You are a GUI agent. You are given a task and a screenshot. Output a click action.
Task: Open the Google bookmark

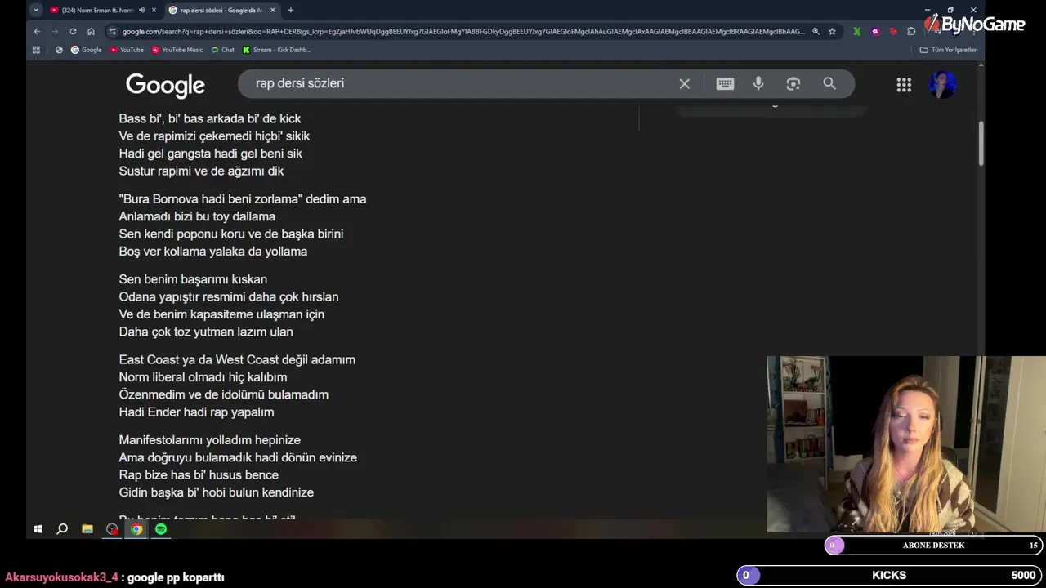[87, 50]
